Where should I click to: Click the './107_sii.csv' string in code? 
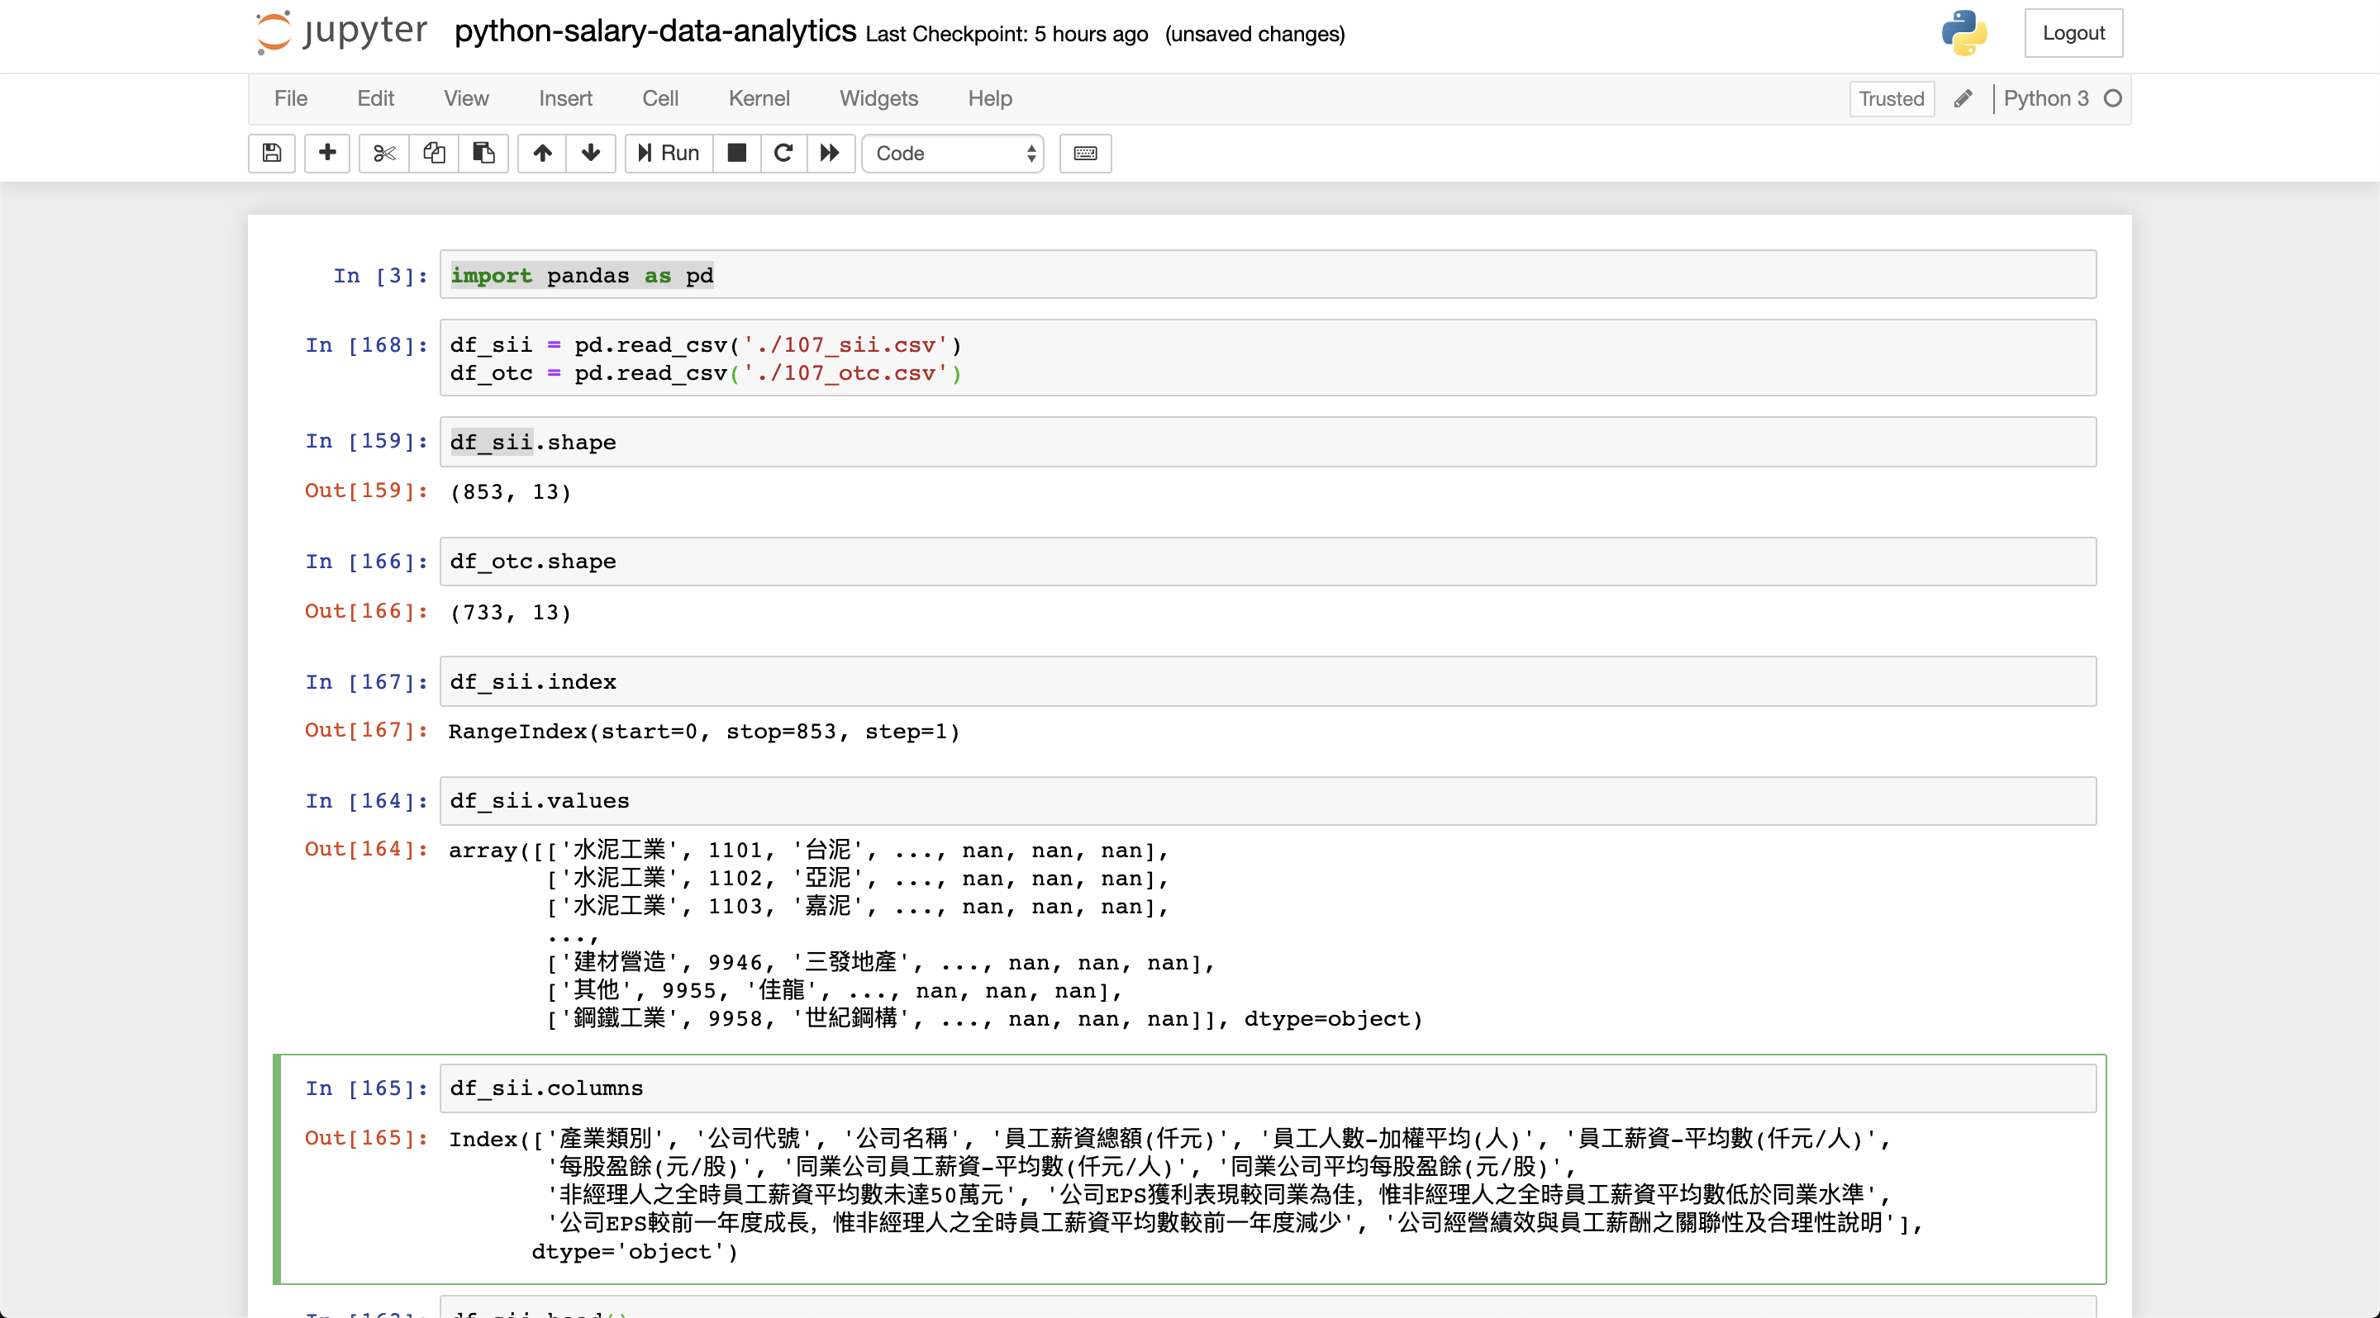tap(845, 345)
